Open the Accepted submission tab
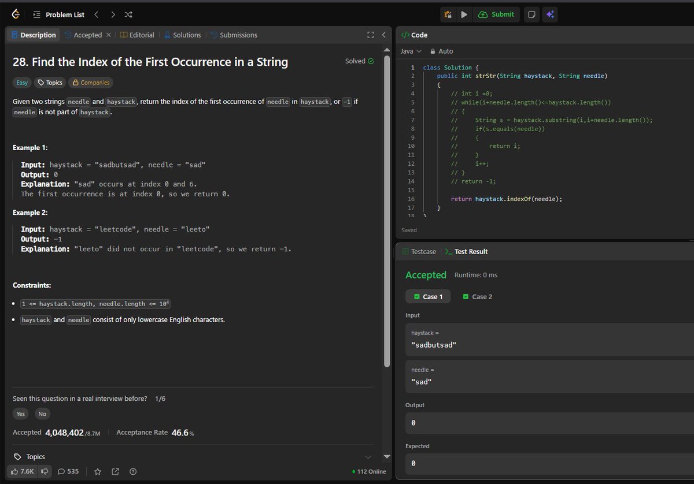Viewport: 694px width, 484px height. tap(83, 35)
